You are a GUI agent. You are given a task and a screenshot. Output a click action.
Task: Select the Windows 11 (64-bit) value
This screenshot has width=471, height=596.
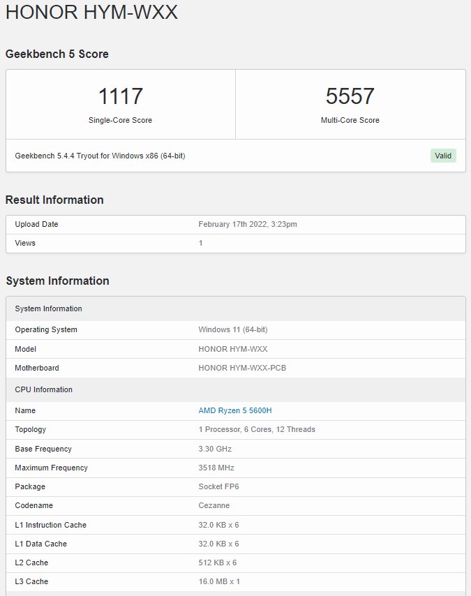pyautogui.click(x=233, y=329)
